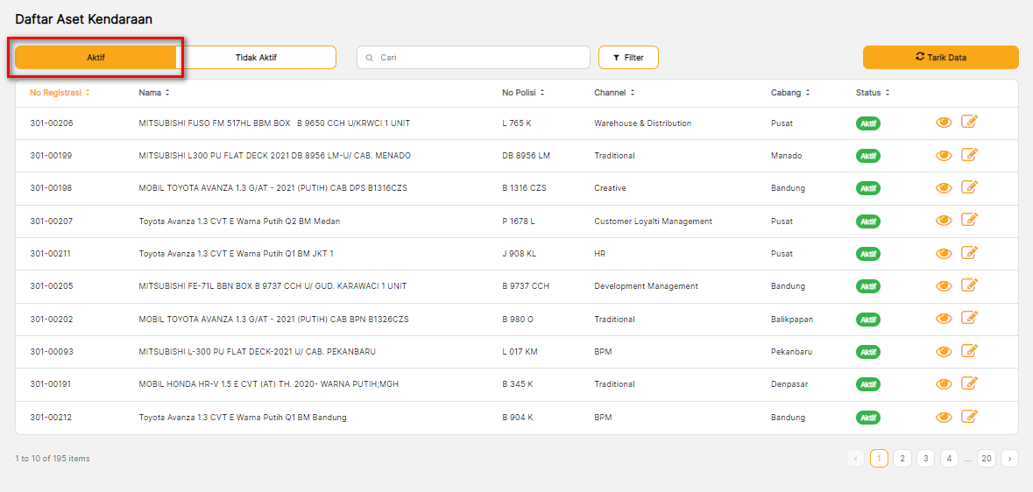Viewport: 1033px width, 492px height.
Task: Click the next page arrow in pagination
Action: point(1009,458)
